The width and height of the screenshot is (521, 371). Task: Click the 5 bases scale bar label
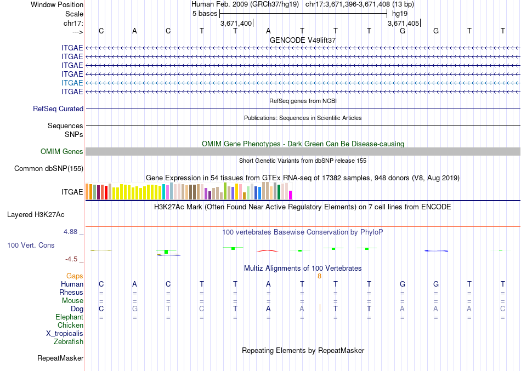[205, 14]
